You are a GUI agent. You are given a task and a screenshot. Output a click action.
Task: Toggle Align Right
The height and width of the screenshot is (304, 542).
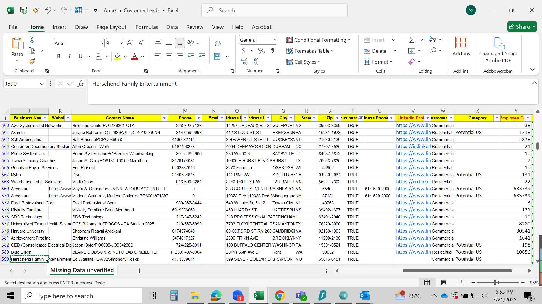click(x=180, y=57)
